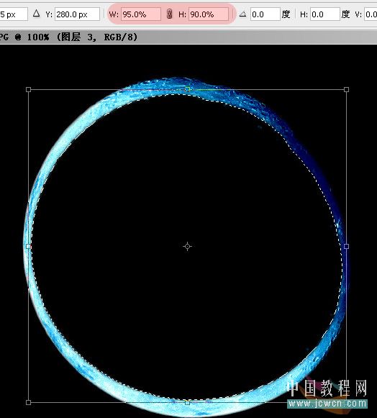Click the vertical skew V field
Screen dimensions: 377x418
(371, 14)
